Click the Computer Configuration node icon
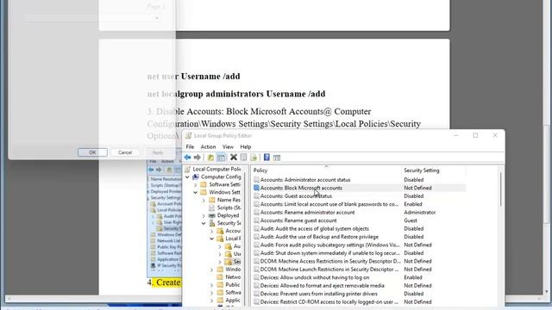552x310 pixels. pos(196,177)
